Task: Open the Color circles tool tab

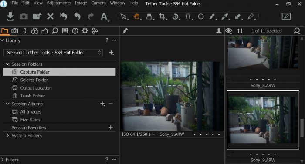Action: click(34, 31)
